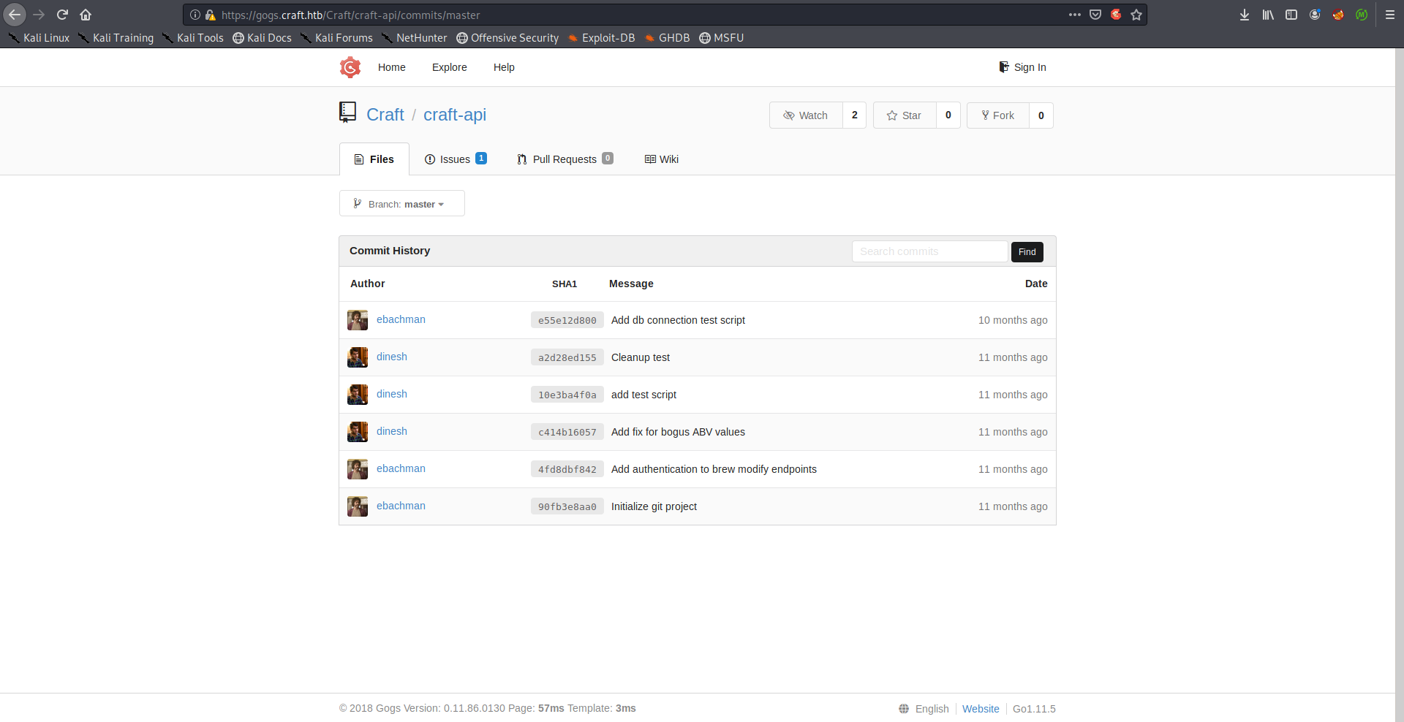
Task: Go to browser home page icon
Action: pos(86,15)
